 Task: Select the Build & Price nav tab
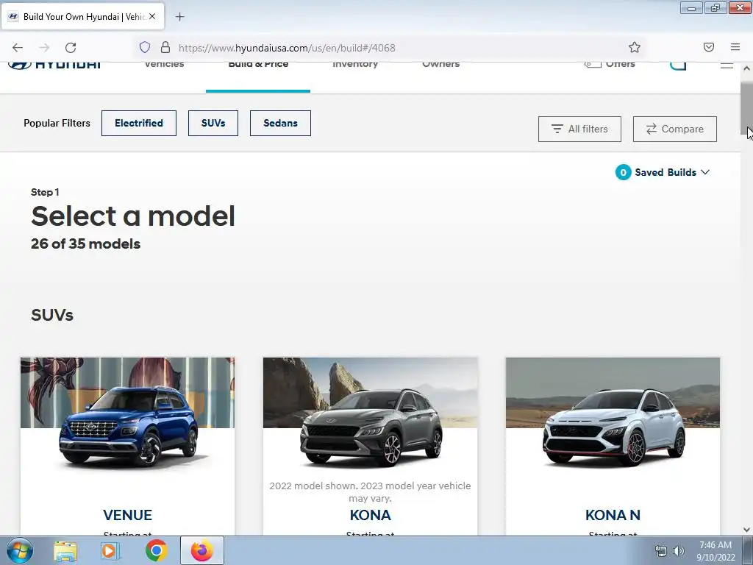click(258, 65)
